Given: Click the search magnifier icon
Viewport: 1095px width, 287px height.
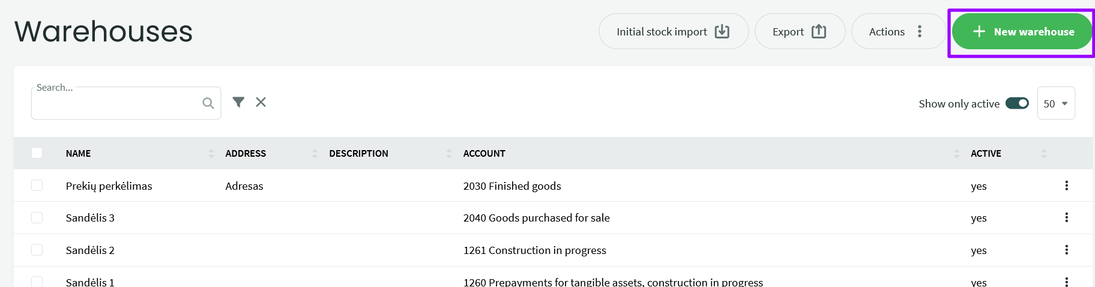Looking at the screenshot, I should click(x=208, y=103).
